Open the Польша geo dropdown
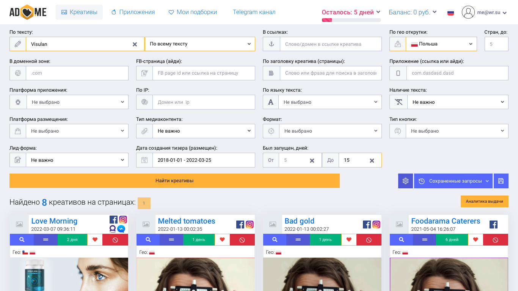 [x=441, y=44]
